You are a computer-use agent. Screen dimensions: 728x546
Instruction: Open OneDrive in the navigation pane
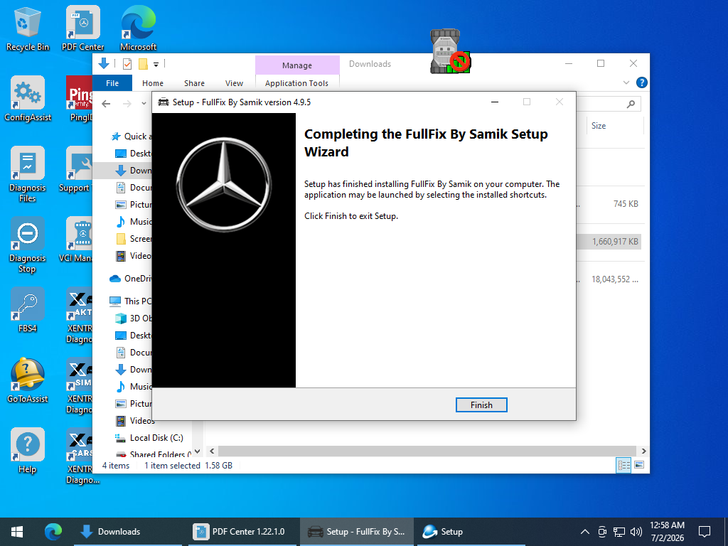(131, 279)
